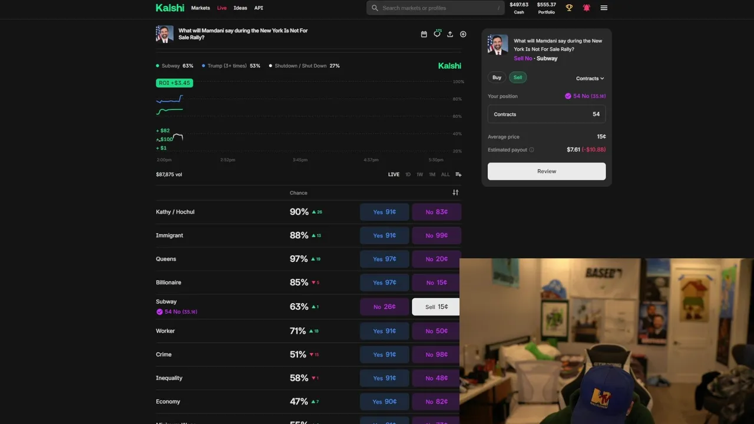Click Yes 91¢ for Immigrant
Image resolution: width=754 pixels, height=424 pixels.
pyautogui.click(x=384, y=236)
